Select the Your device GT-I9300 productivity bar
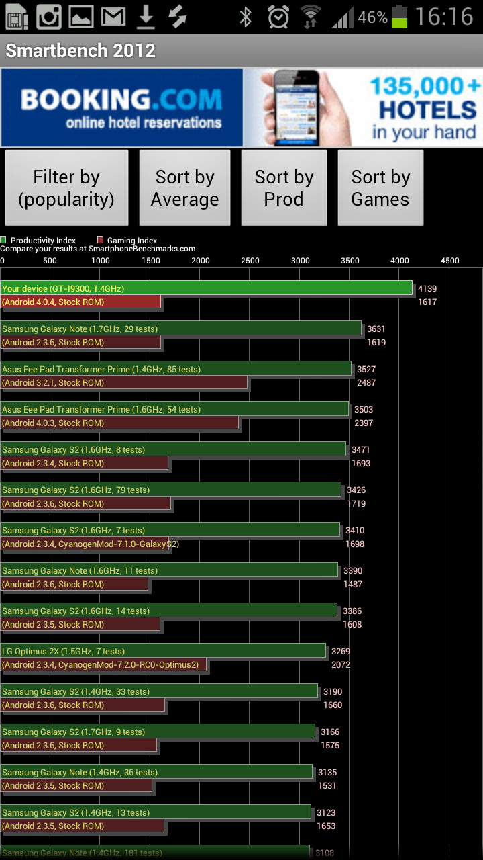 tap(206, 288)
